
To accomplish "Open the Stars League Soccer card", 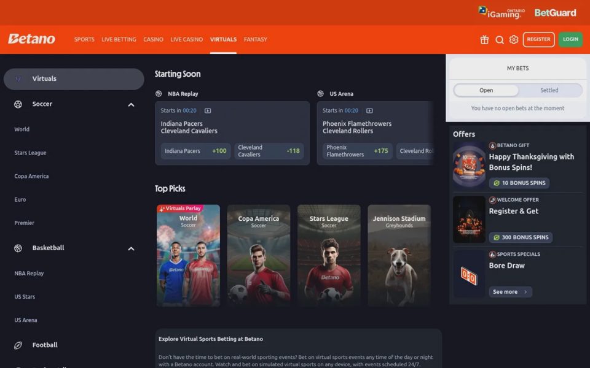I will coord(329,255).
